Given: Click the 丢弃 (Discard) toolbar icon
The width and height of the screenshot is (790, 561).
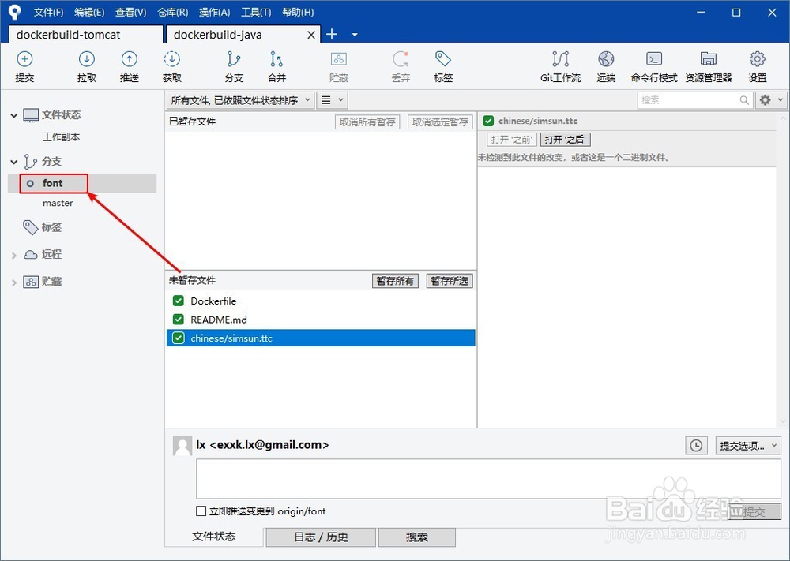Looking at the screenshot, I should (401, 59).
